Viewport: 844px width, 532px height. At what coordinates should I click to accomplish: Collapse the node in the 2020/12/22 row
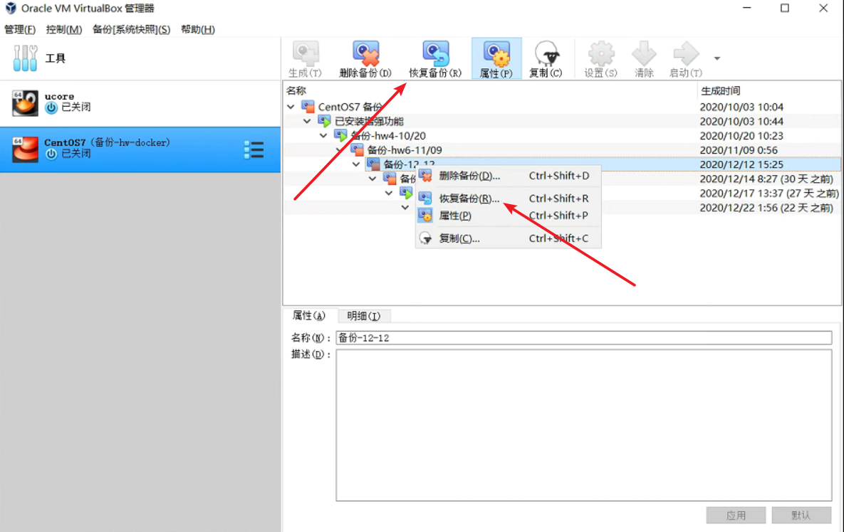click(x=405, y=207)
